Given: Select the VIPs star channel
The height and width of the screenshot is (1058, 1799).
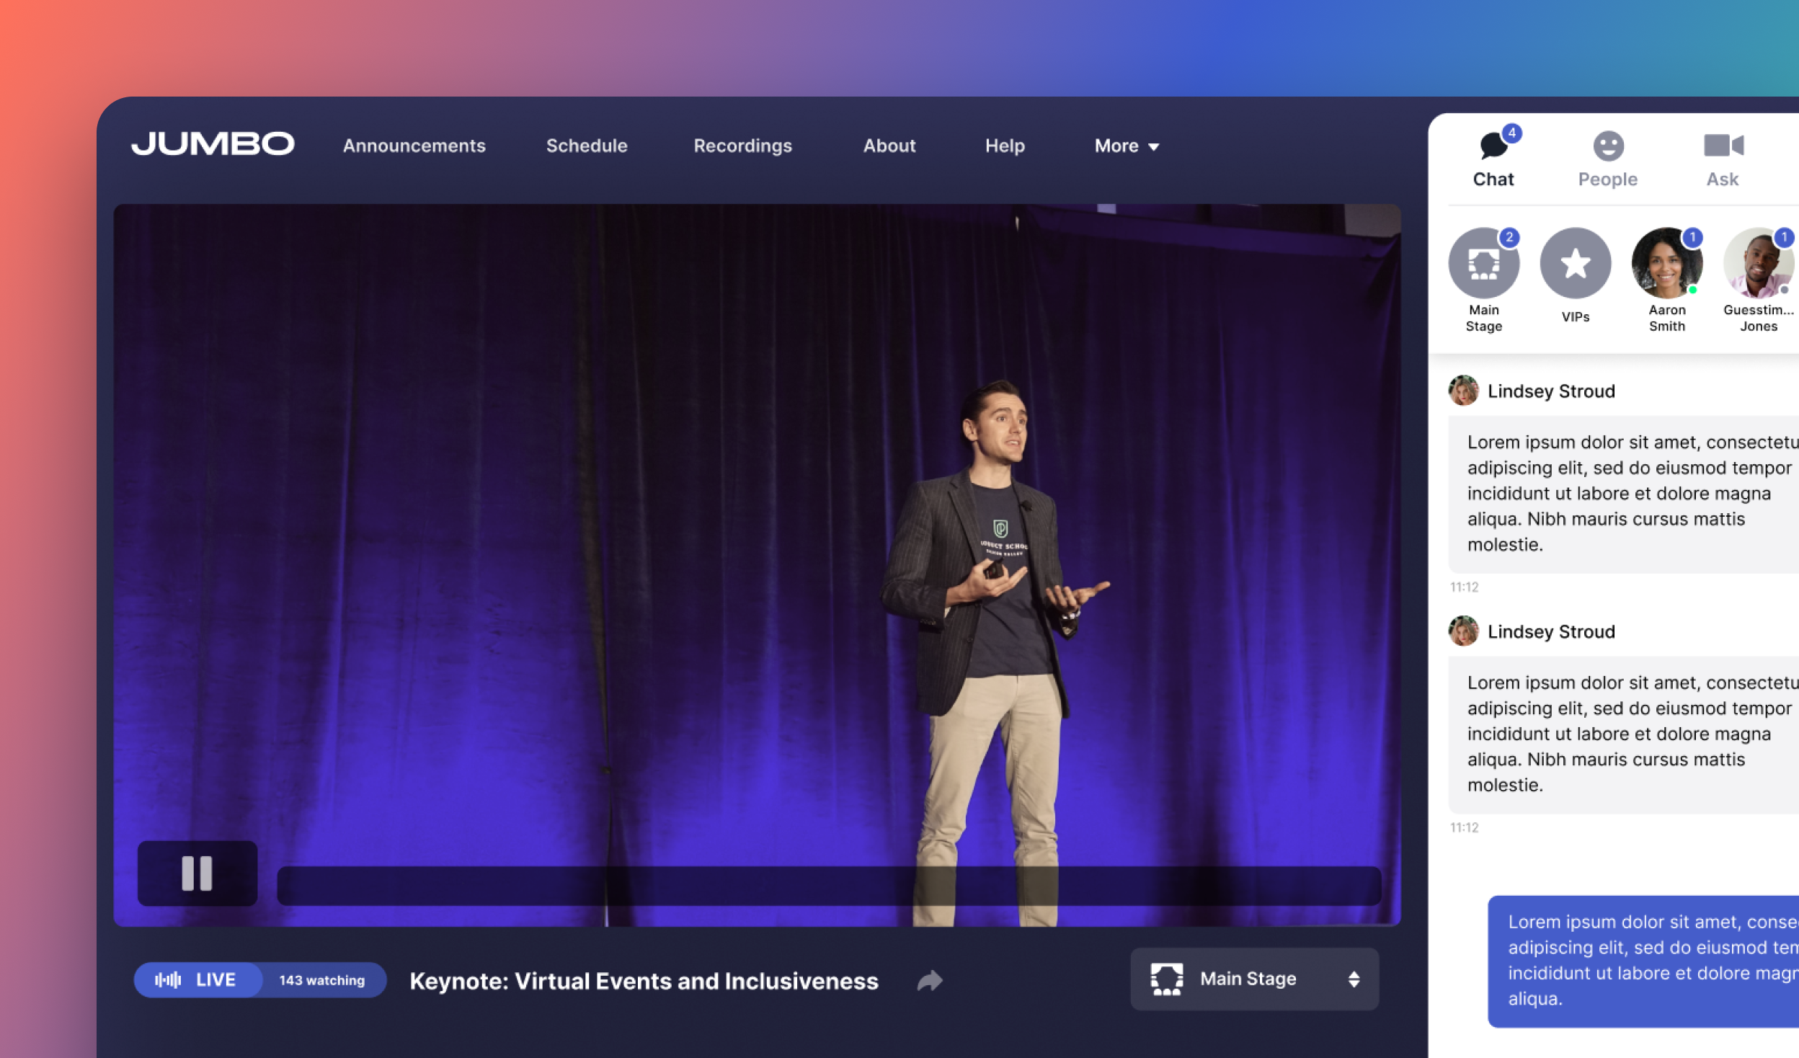Looking at the screenshot, I should point(1576,275).
